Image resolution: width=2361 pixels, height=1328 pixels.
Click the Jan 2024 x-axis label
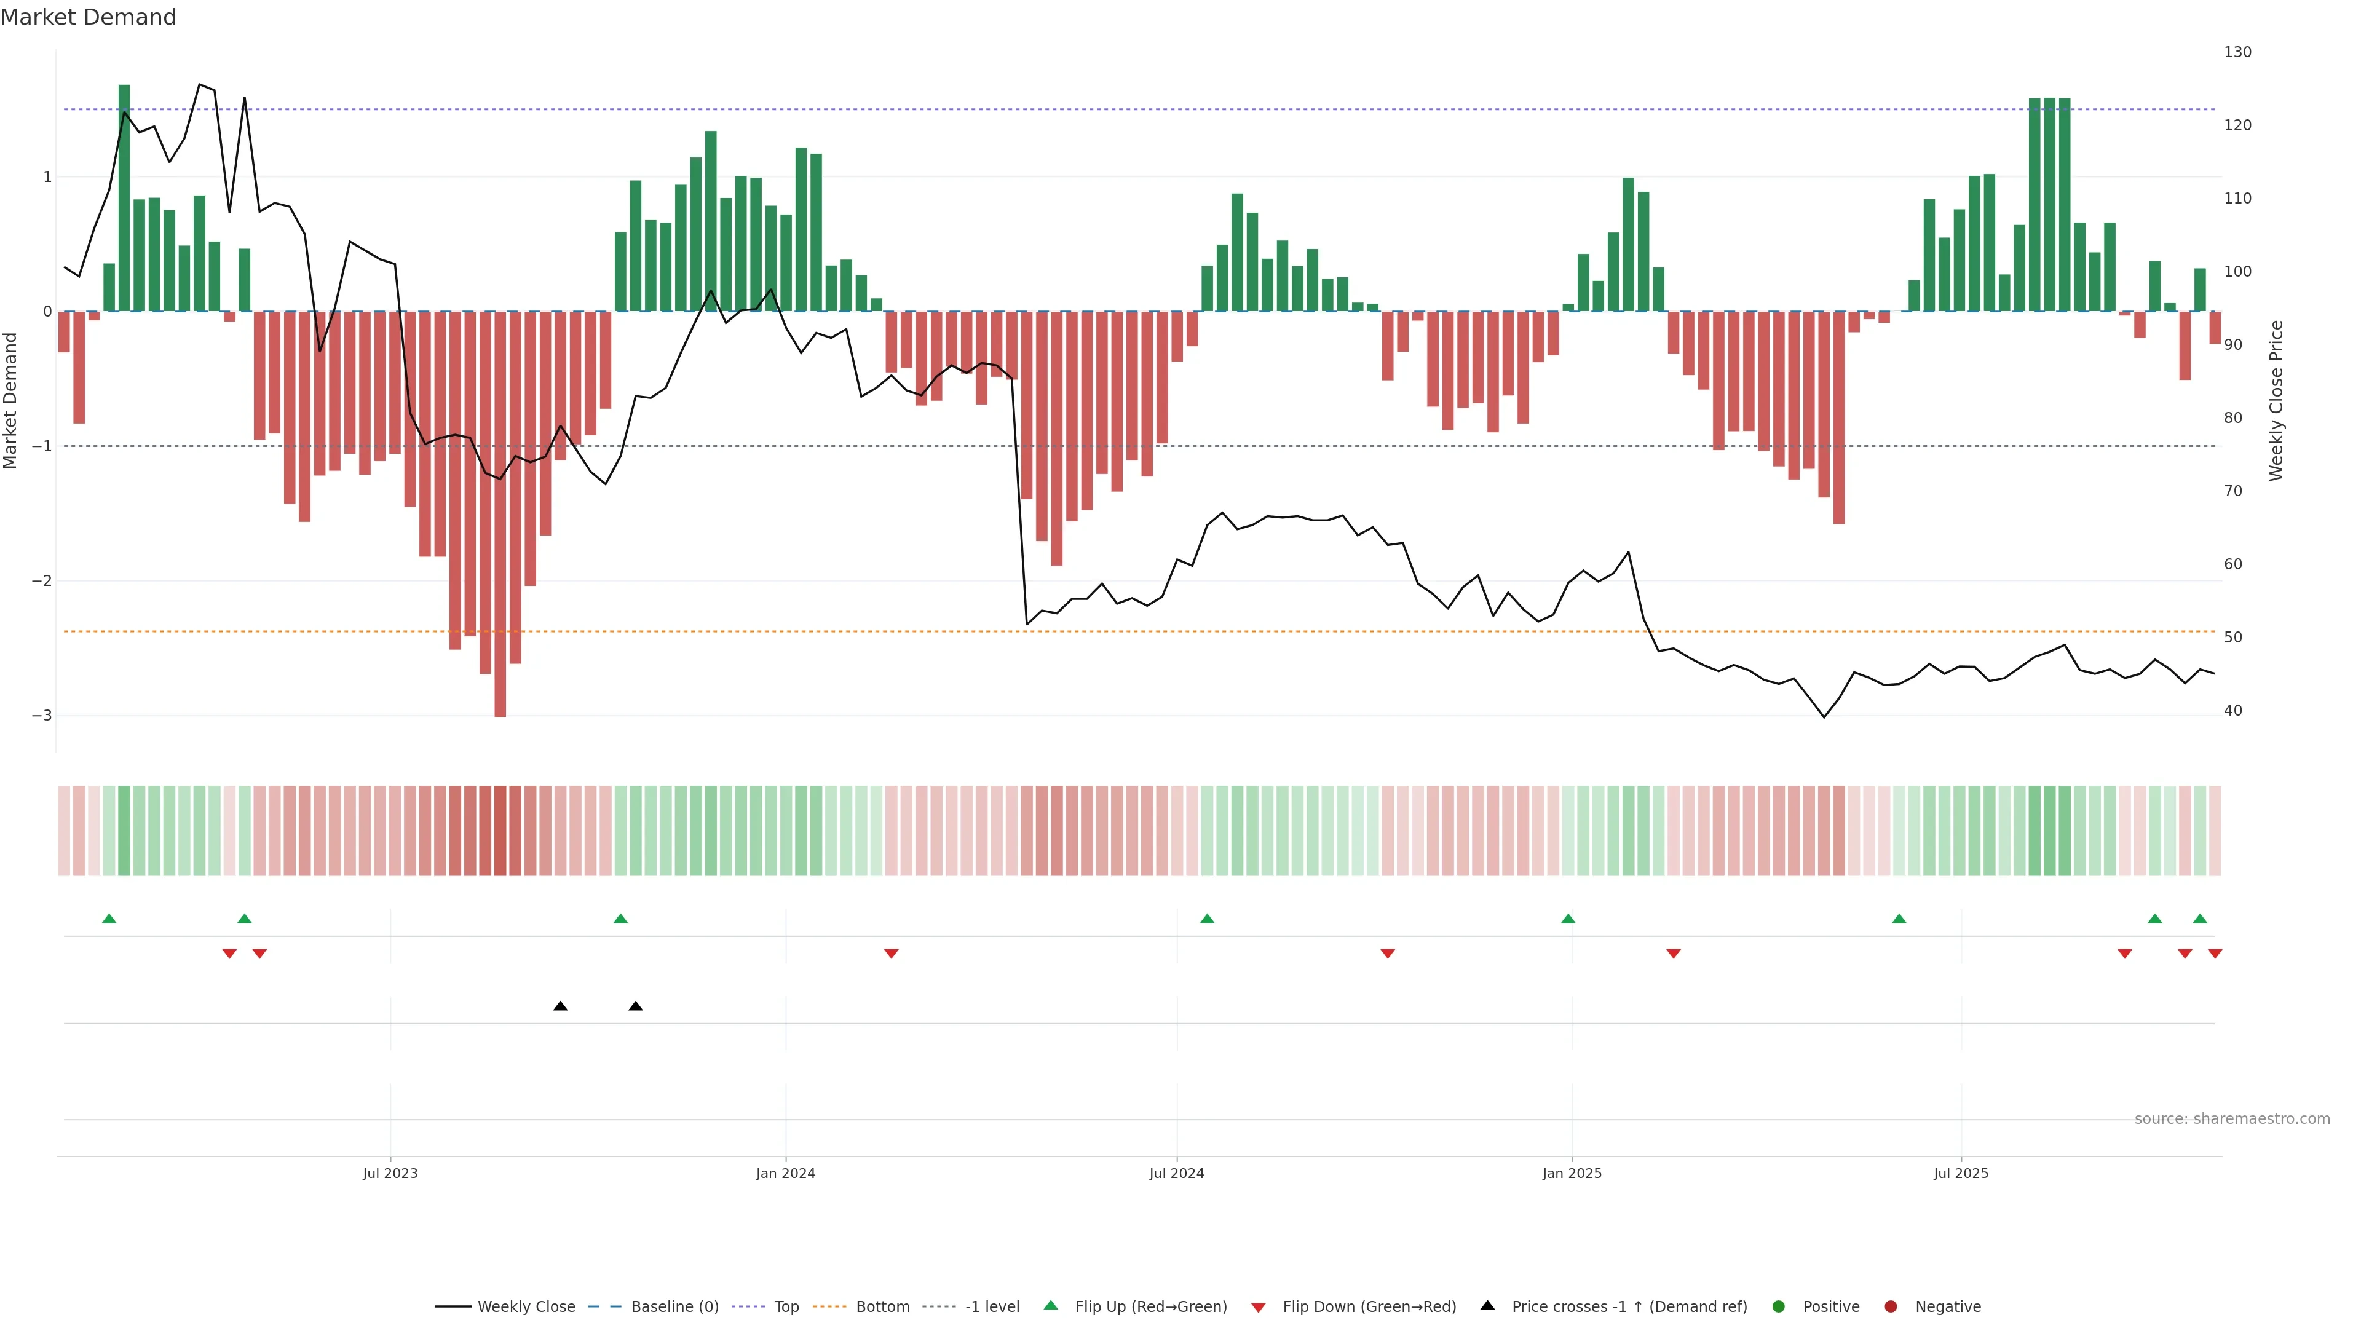[786, 1173]
